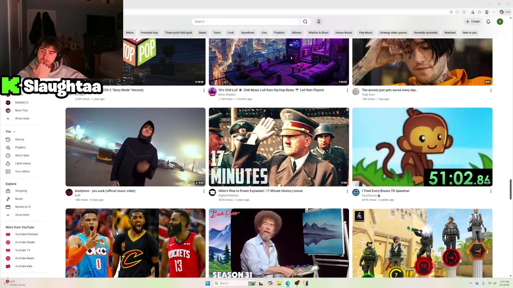Open History in the sidebar
The image size is (513, 288).
click(20, 139)
